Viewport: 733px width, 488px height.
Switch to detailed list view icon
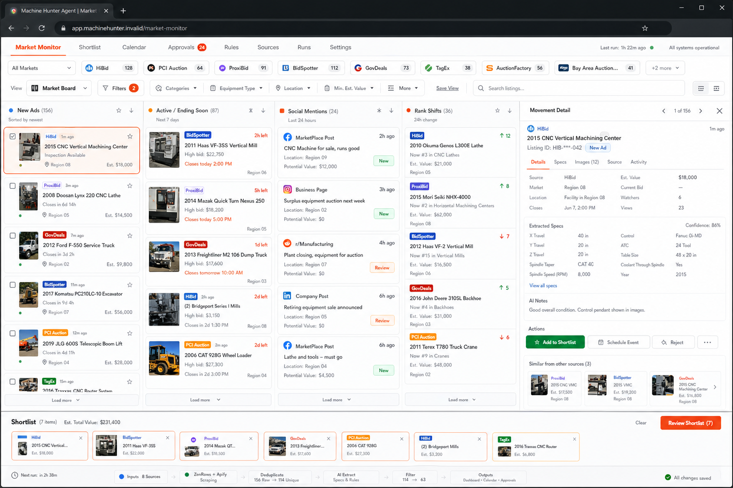tap(716, 88)
